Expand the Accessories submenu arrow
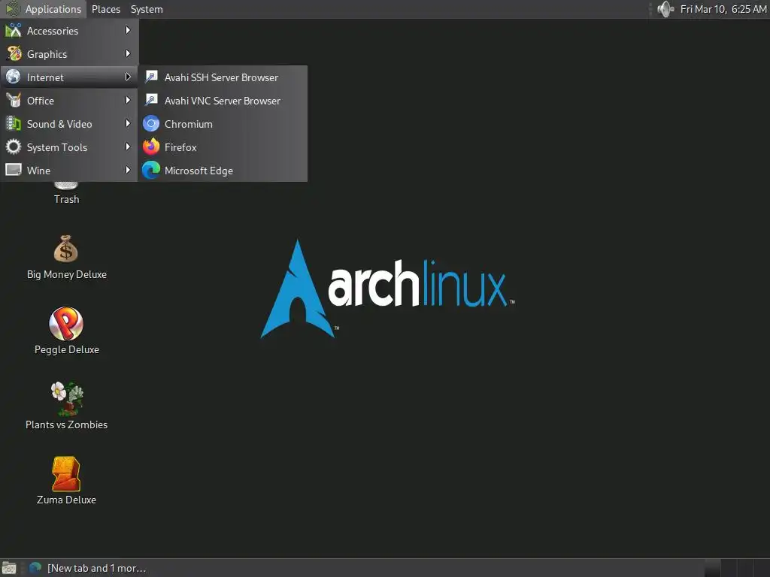 click(x=128, y=30)
